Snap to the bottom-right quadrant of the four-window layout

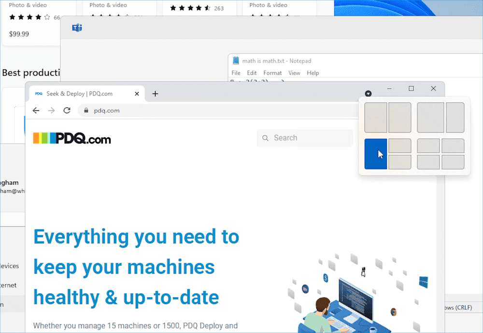click(x=453, y=162)
